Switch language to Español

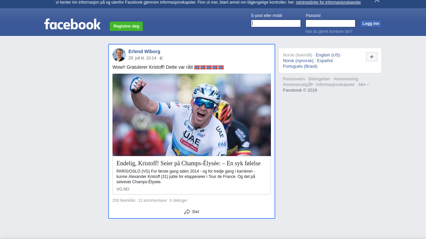[325, 61]
